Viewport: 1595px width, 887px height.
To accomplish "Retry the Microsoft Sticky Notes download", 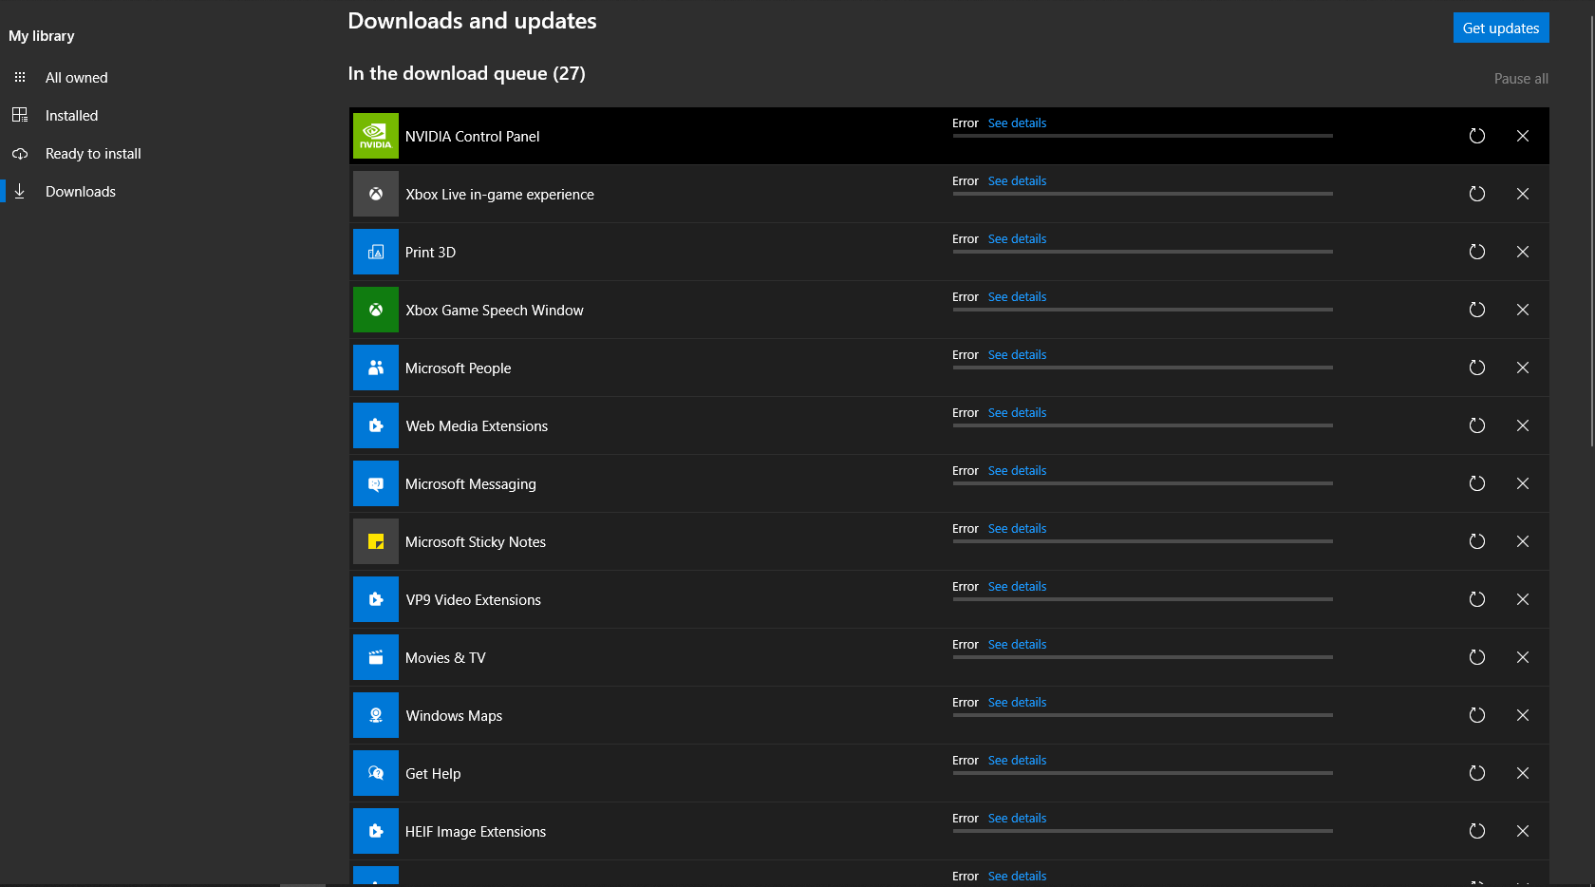I will 1477,541.
